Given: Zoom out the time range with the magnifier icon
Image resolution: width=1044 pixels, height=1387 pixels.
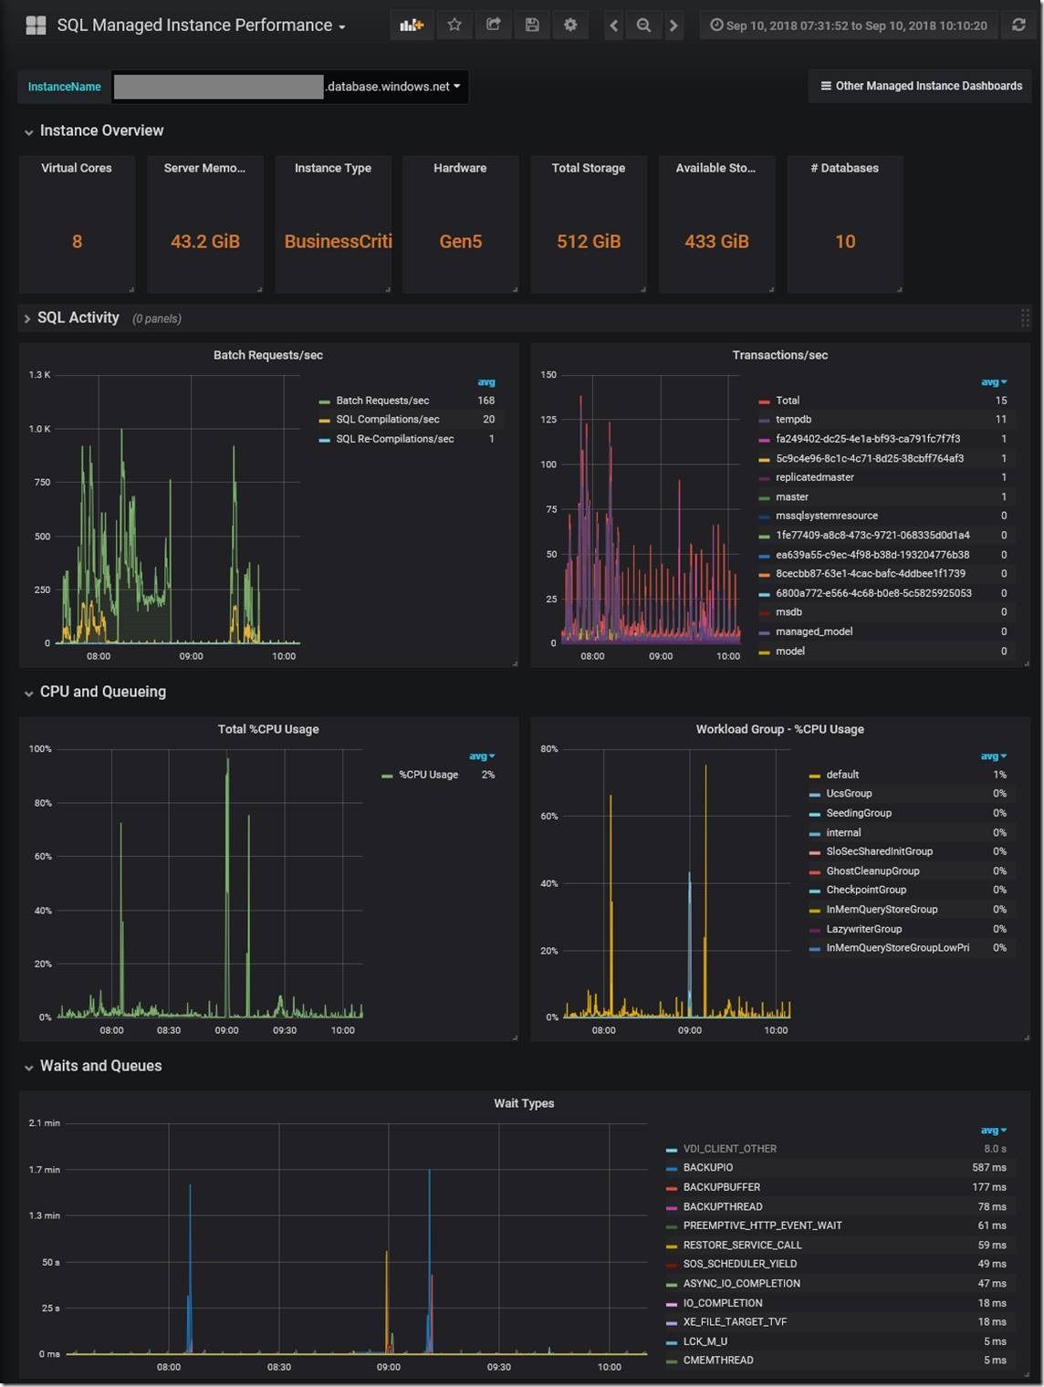Looking at the screenshot, I should click(x=643, y=25).
